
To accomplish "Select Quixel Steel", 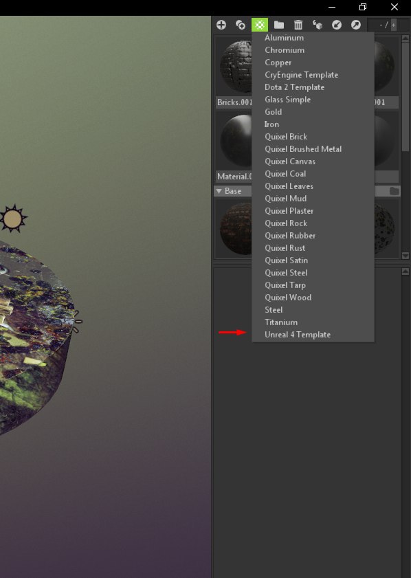I will click(x=286, y=273).
